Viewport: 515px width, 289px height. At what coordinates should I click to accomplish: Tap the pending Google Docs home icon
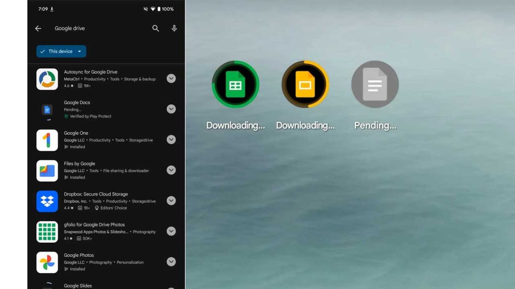(375, 84)
